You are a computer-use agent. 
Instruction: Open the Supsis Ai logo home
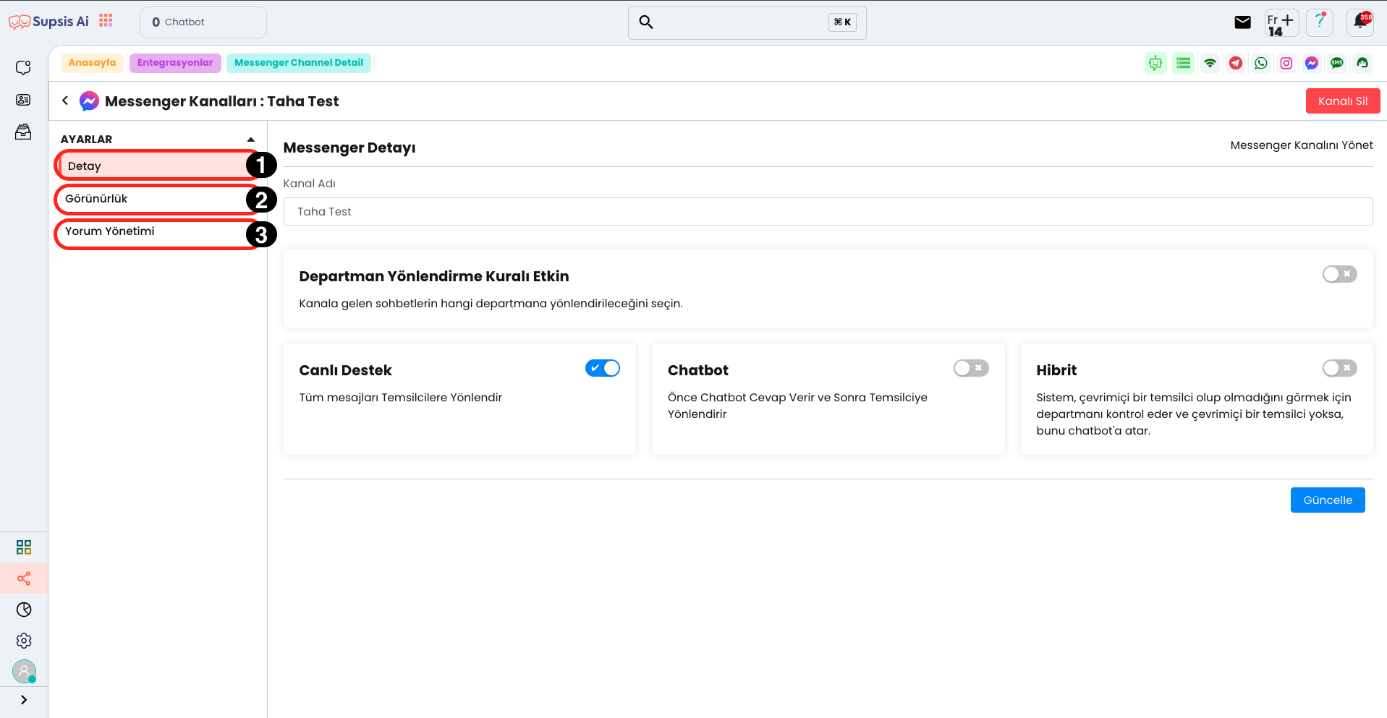click(48, 22)
